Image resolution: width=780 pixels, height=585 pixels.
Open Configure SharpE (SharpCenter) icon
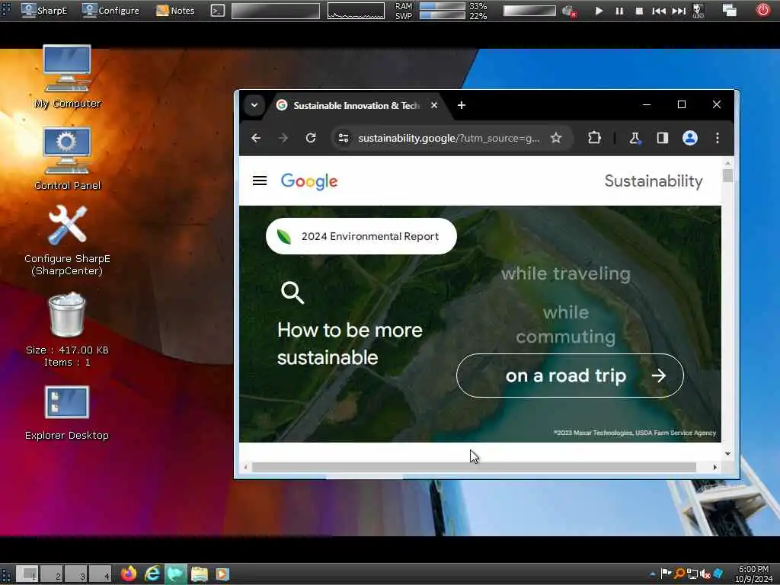click(67, 240)
